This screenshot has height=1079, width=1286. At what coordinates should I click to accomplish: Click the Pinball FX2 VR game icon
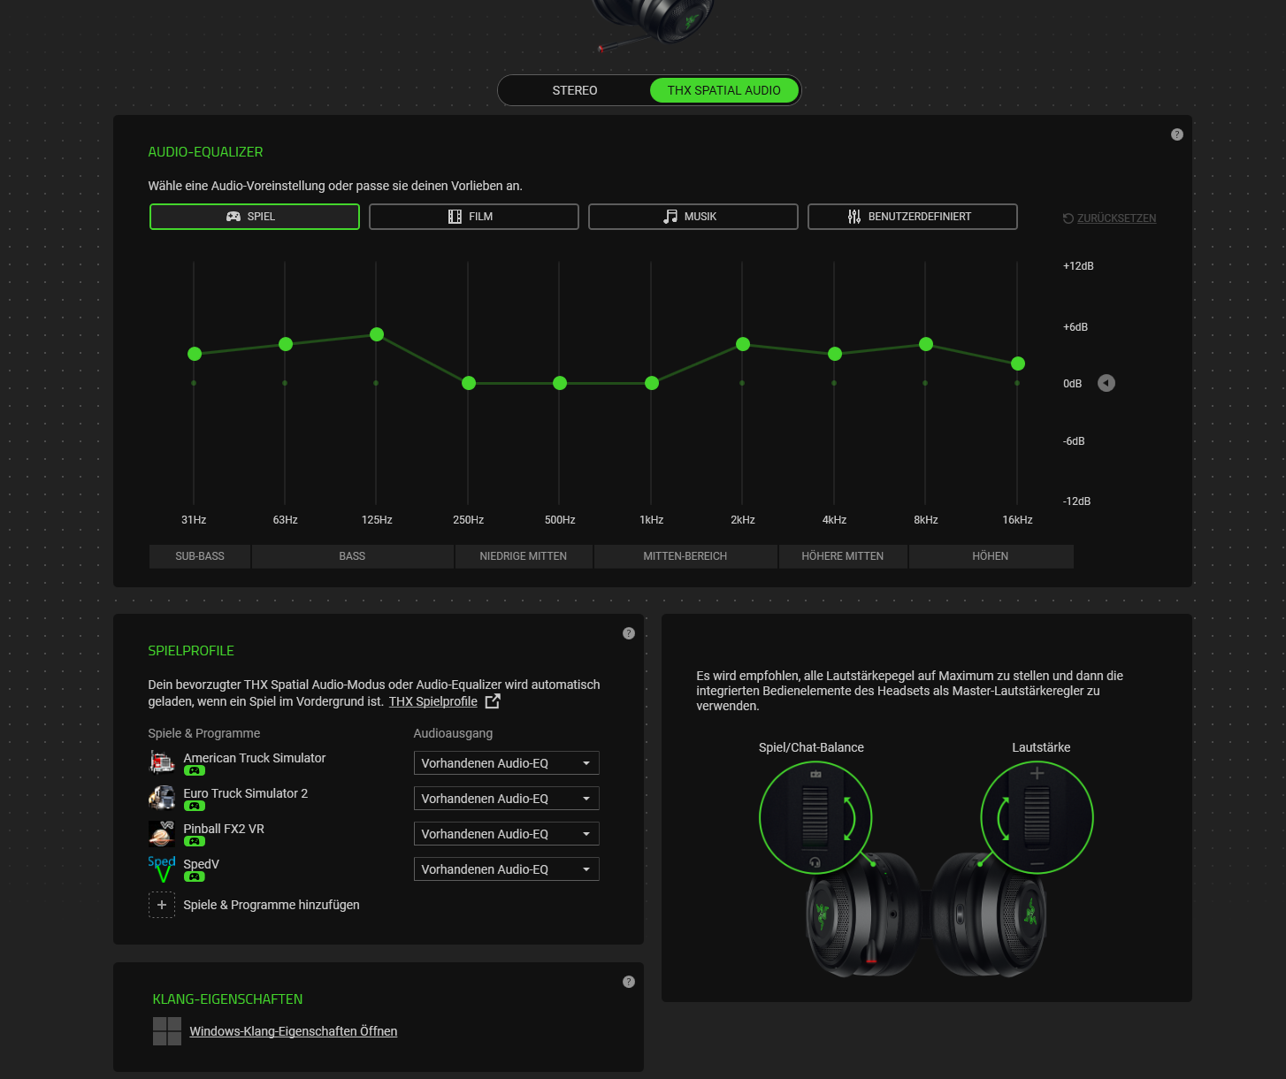(x=162, y=833)
